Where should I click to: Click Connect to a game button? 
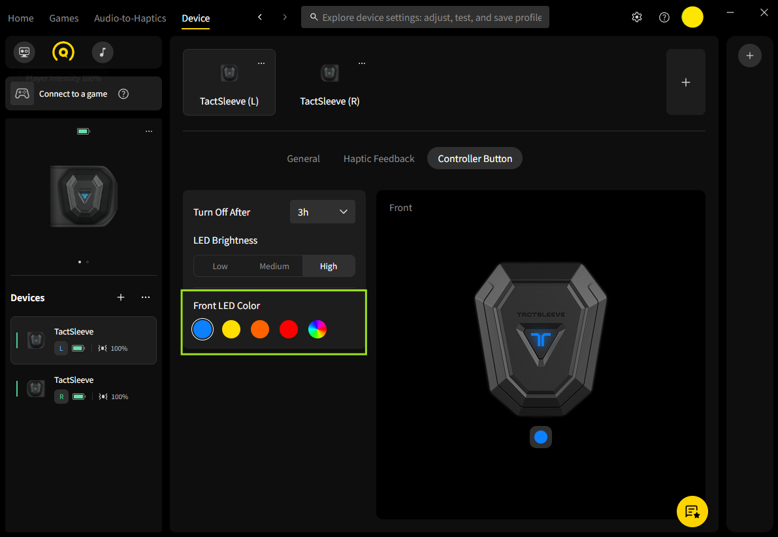(84, 94)
